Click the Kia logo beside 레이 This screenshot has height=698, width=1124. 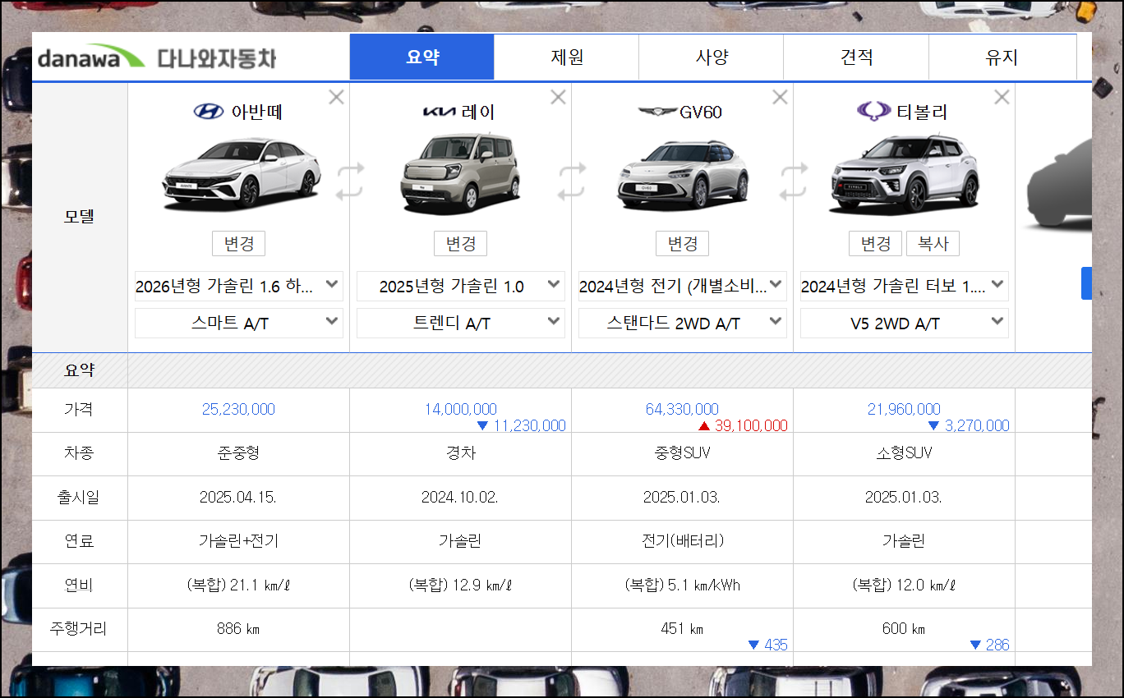[x=439, y=112]
